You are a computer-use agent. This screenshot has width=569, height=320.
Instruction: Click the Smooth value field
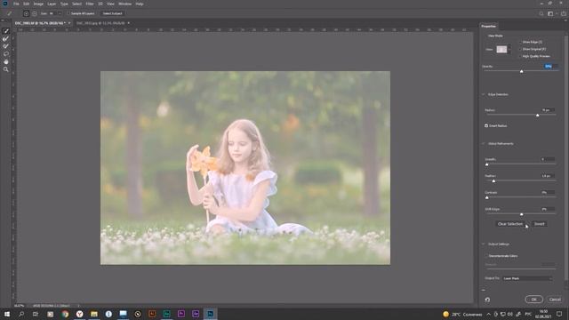click(x=548, y=159)
